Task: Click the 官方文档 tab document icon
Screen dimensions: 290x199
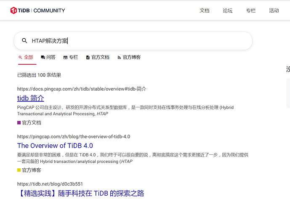Action: (88, 57)
